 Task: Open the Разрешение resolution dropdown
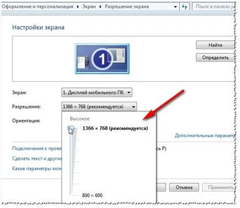[x=99, y=107]
